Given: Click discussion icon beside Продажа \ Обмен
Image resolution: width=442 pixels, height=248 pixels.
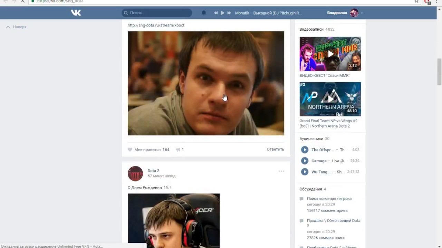Looking at the screenshot, I should click(x=301, y=221).
